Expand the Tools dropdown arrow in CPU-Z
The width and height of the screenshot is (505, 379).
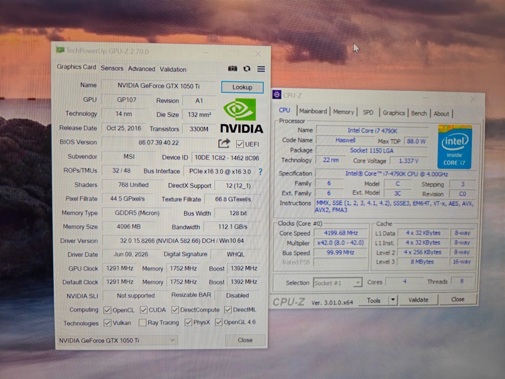[x=393, y=300]
